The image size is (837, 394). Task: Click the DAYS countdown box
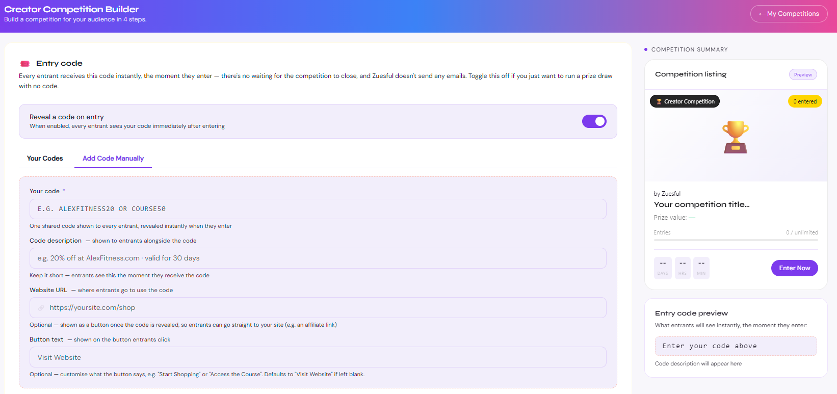[663, 268]
